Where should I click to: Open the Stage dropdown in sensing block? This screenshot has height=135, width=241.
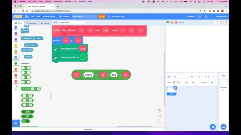click(39, 38)
